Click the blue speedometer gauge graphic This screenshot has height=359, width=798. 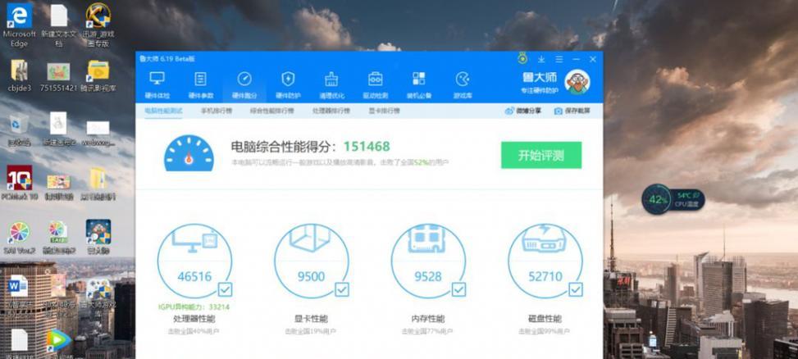coord(189,153)
